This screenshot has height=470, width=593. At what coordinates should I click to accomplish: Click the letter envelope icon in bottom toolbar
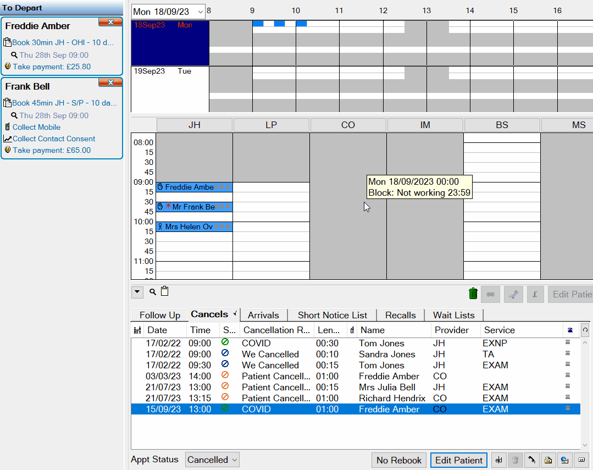click(548, 460)
